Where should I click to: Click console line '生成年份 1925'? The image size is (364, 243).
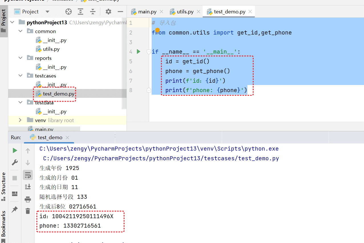(x=59, y=168)
